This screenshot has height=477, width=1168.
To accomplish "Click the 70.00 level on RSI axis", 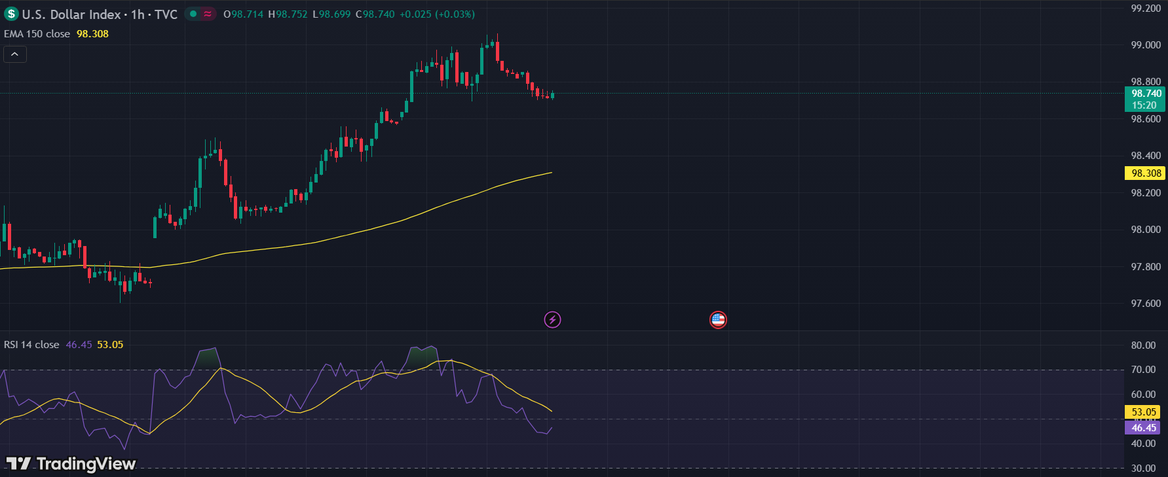I will 1143,370.
